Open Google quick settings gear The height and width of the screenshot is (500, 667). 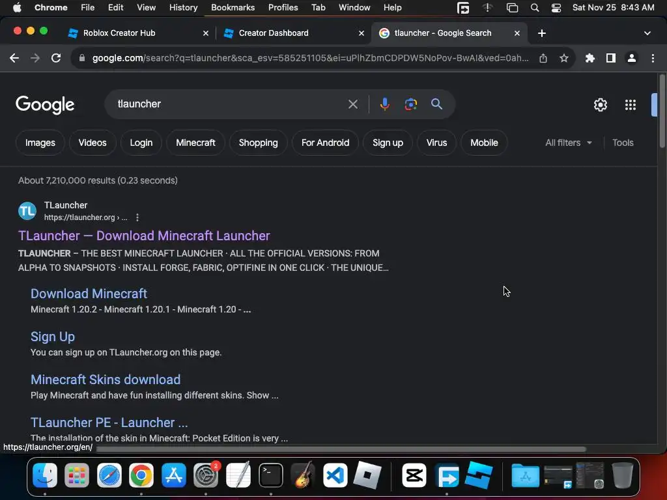pyautogui.click(x=600, y=105)
